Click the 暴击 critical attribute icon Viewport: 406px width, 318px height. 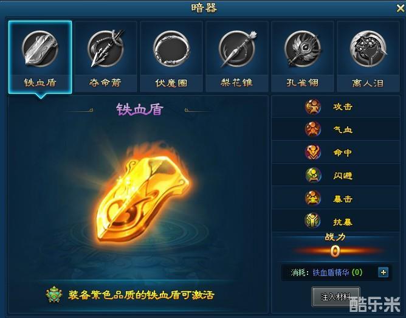[x=312, y=198]
